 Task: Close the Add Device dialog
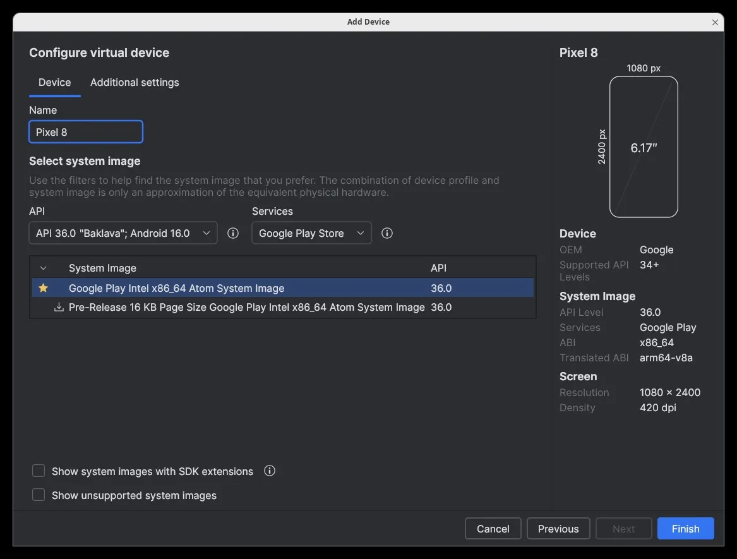tap(715, 22)
